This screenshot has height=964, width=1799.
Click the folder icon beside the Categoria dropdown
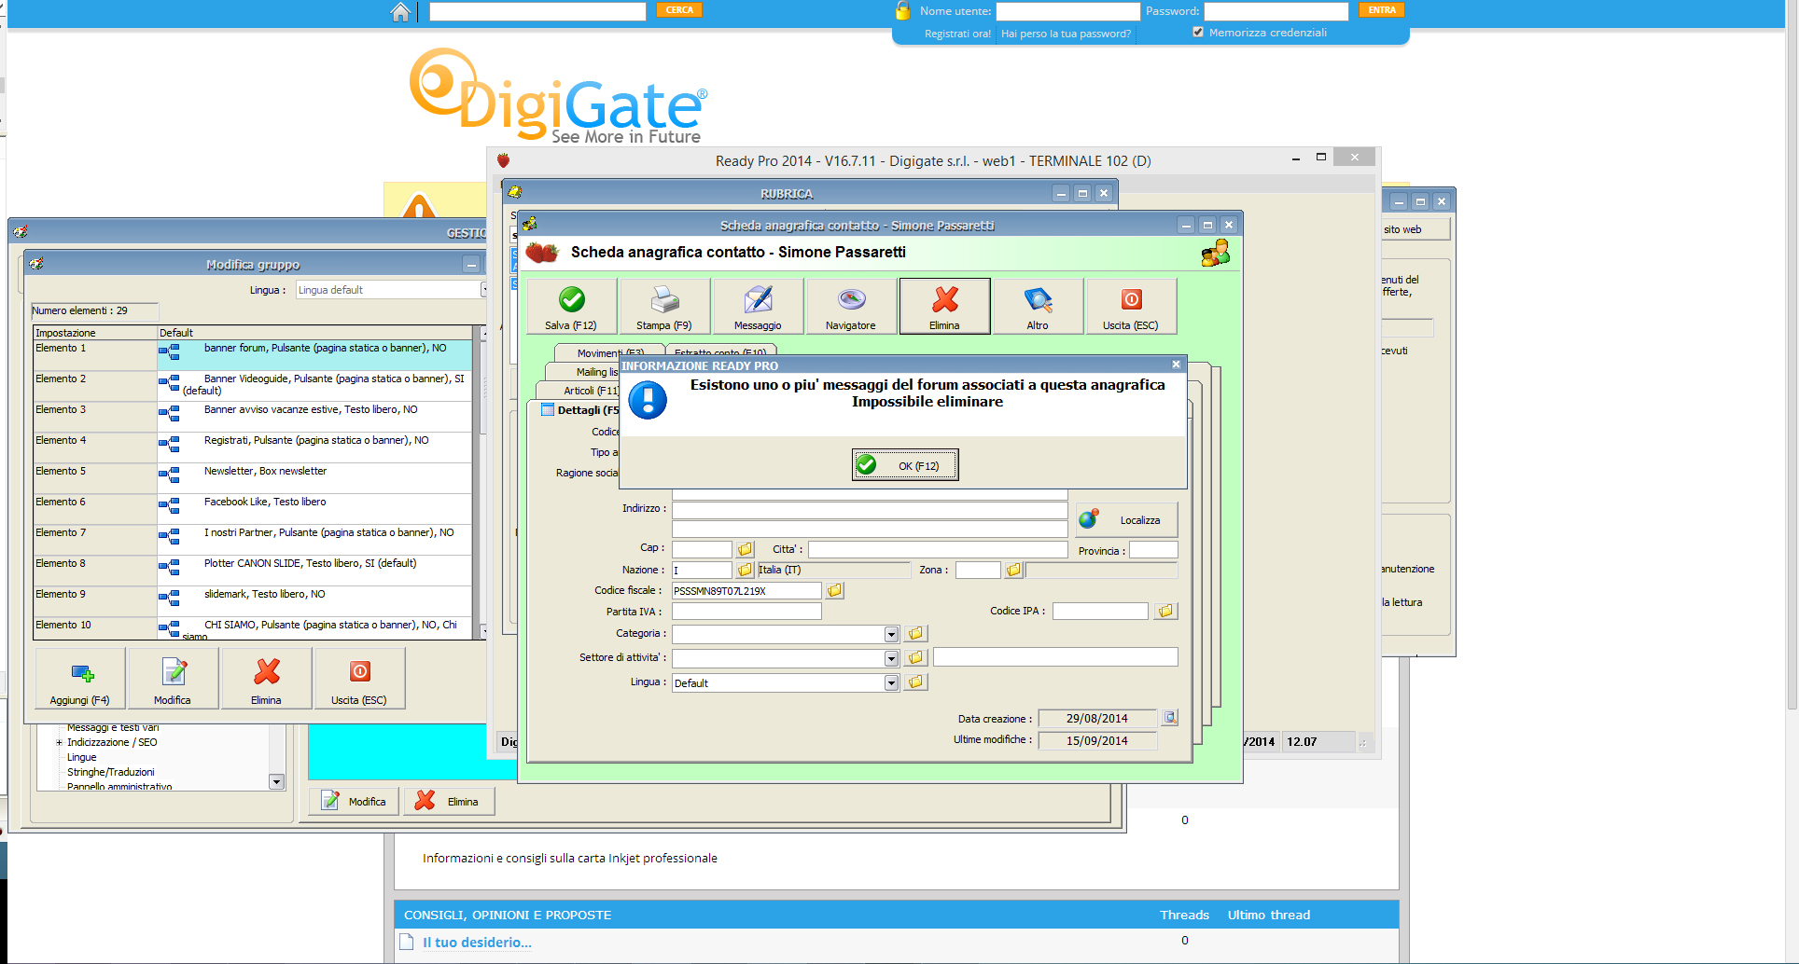[916, 633]
